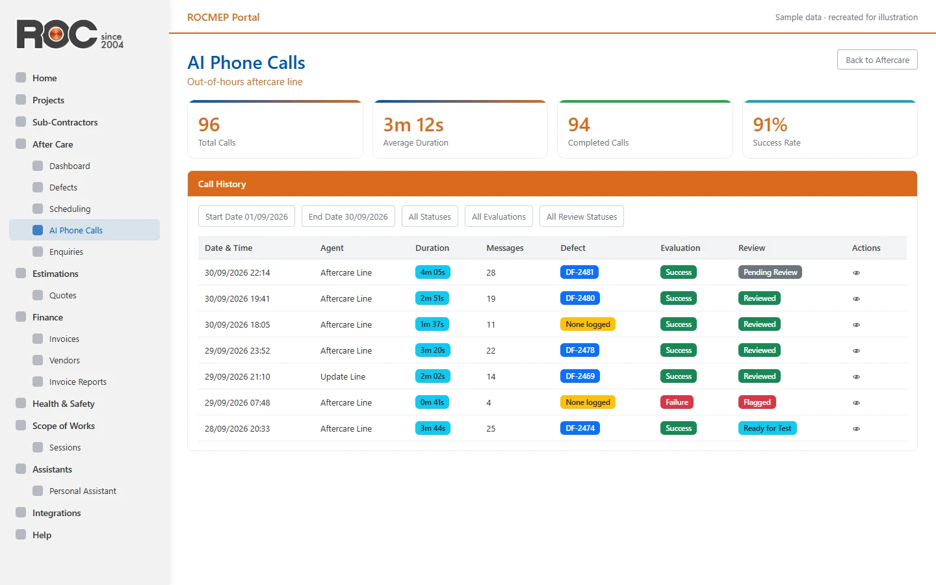This screenshot has width=936, height=585.
Task: Click the Date & Time column header
Action: point(229,248)
